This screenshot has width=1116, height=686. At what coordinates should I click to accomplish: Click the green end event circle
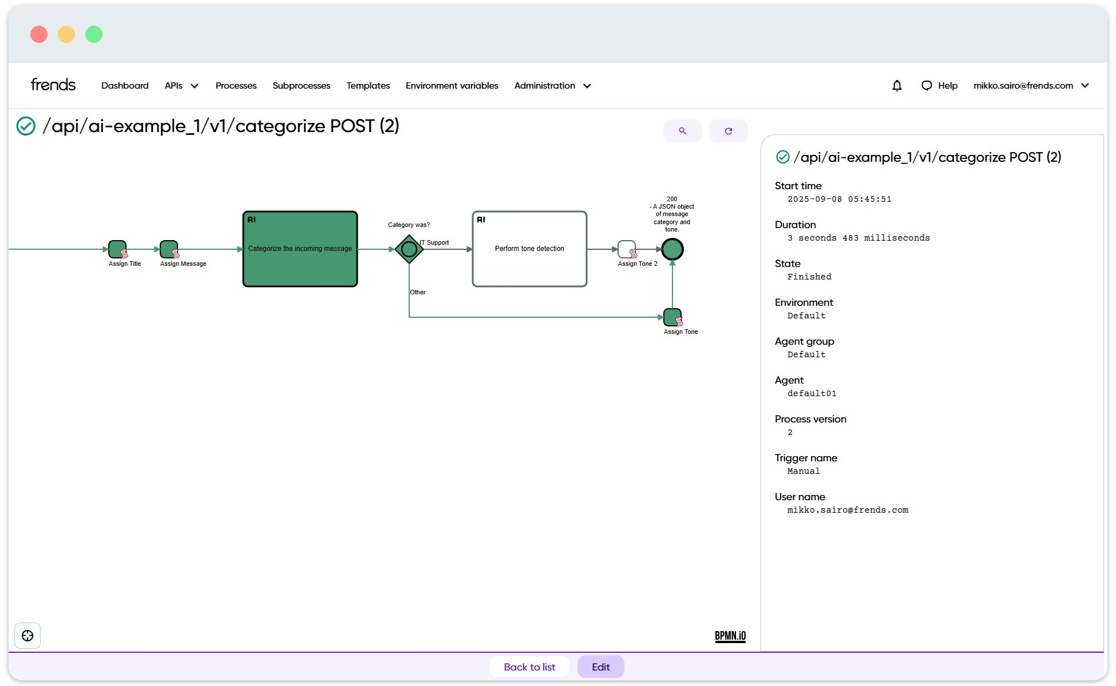pos(672,249)
